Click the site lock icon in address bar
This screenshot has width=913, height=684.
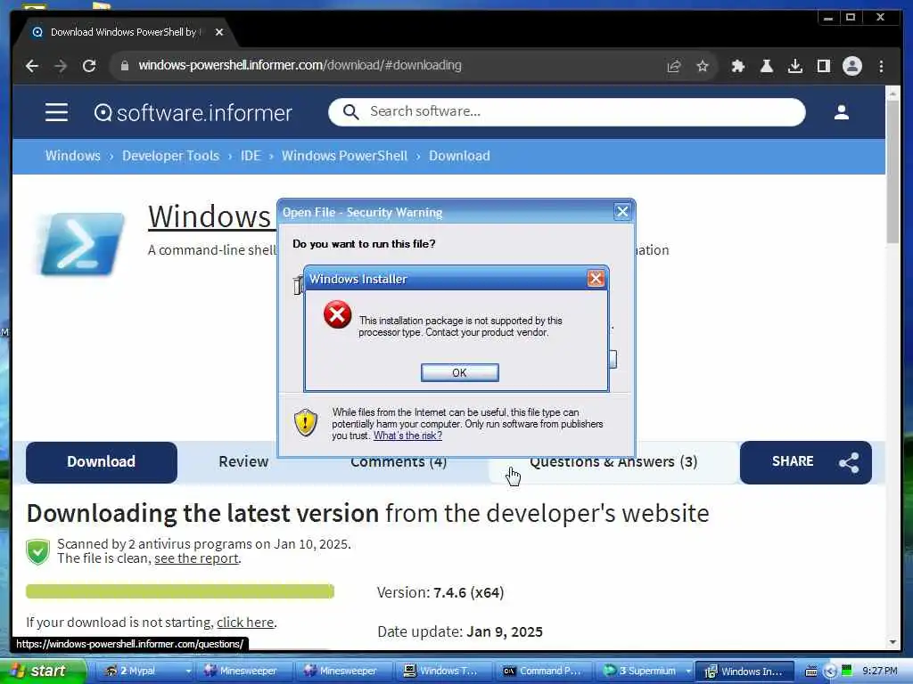[124, 66]
